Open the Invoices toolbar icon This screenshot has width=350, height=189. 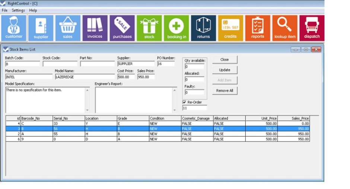click(x=95, y=28)
